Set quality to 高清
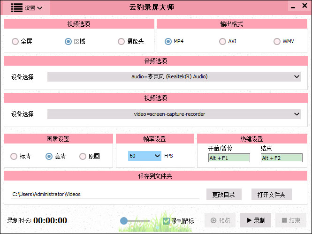 coord(55,156)
